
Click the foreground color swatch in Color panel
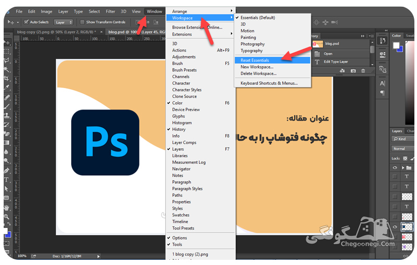click(396, 45)
